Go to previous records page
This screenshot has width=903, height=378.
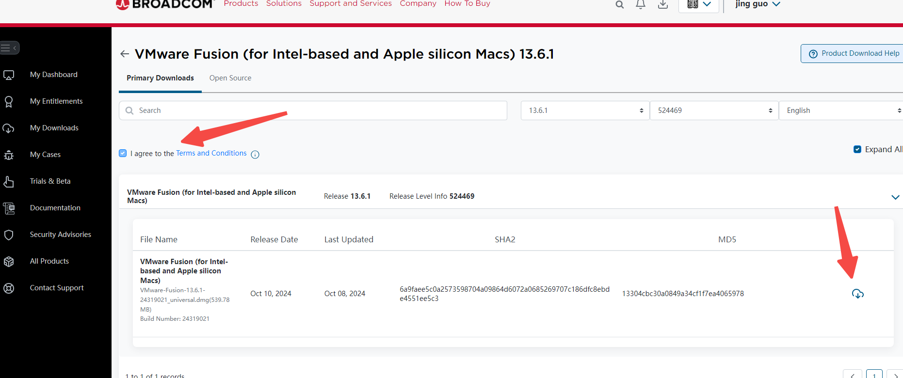(x=852, y=375)
